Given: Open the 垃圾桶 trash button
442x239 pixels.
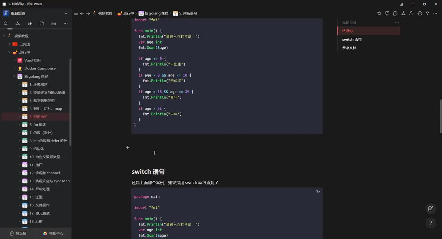Looking at the screenshot, I should tap(18, 233).
